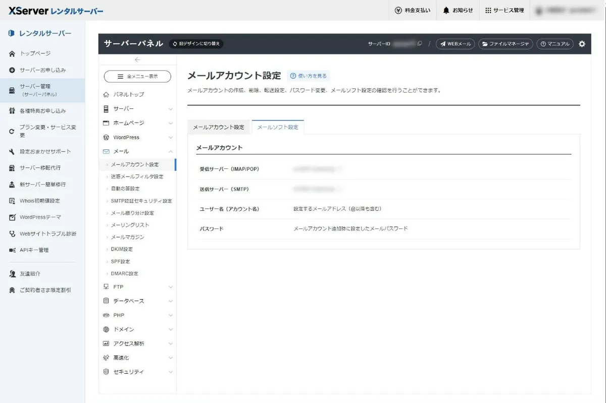
Task: Select サーバー管理 (サーバーパネル) sidebar item
Action: 42,90
